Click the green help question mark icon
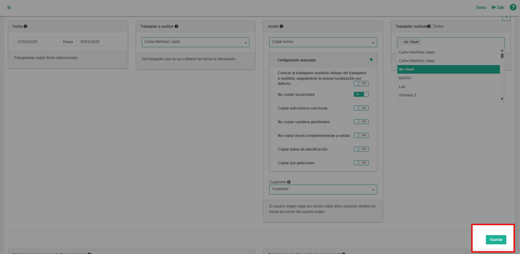This screenshot has height=254, width=520. click(513, 7)
